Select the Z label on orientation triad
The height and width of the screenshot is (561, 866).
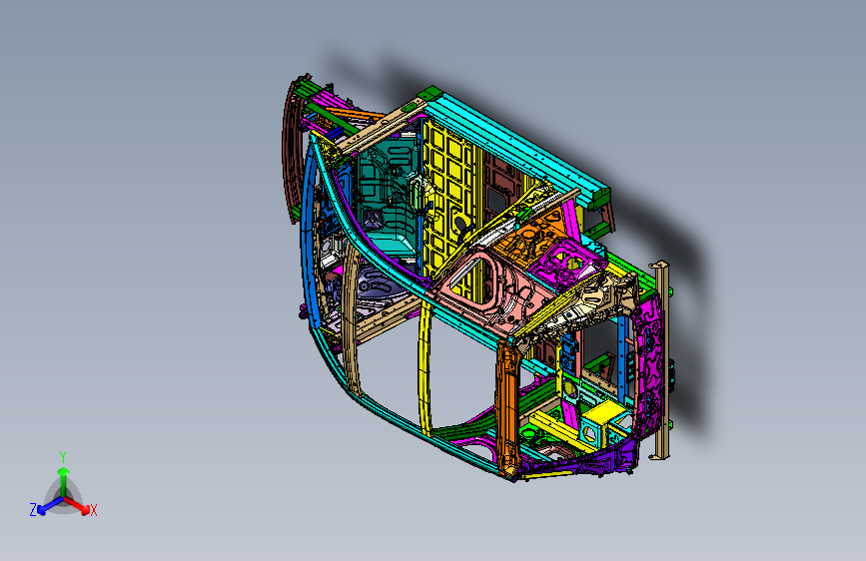(x=33, y=510)
